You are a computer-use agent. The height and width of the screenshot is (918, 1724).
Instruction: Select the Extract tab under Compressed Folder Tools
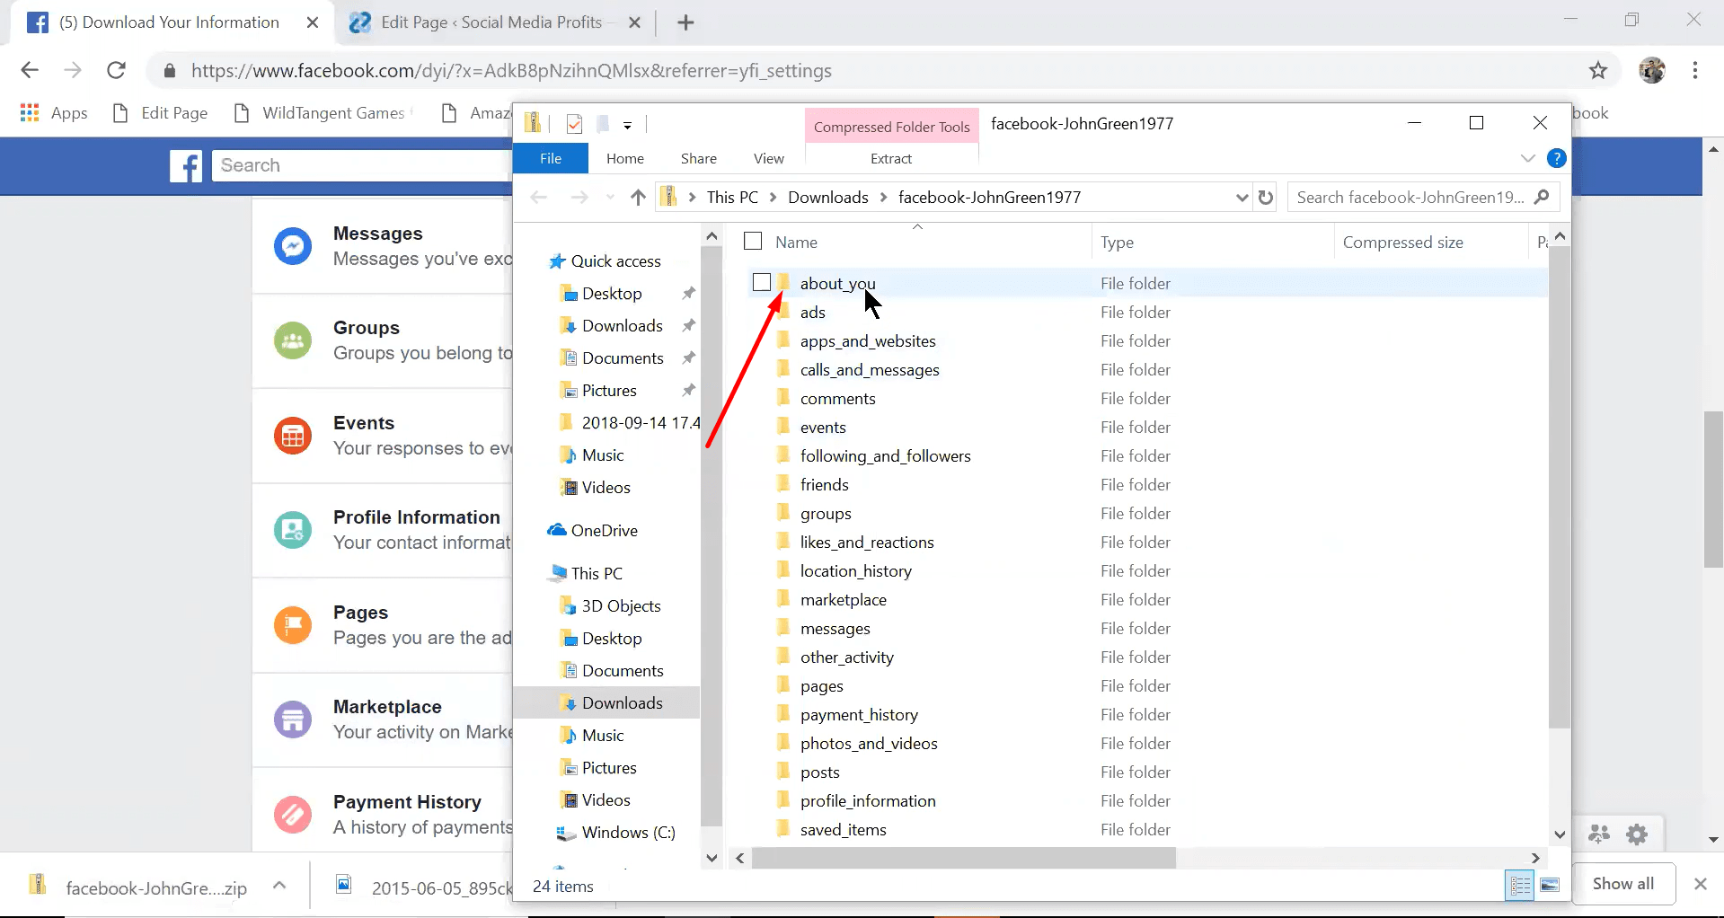(x=891, y=158)
